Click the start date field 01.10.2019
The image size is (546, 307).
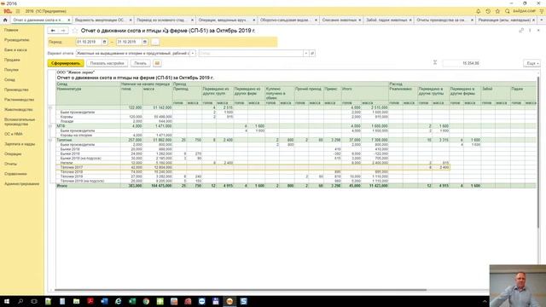[x=89, y=42]
